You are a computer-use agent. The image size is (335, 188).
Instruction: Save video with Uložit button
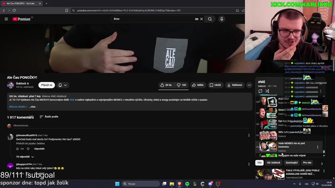(x=215, y=85)
